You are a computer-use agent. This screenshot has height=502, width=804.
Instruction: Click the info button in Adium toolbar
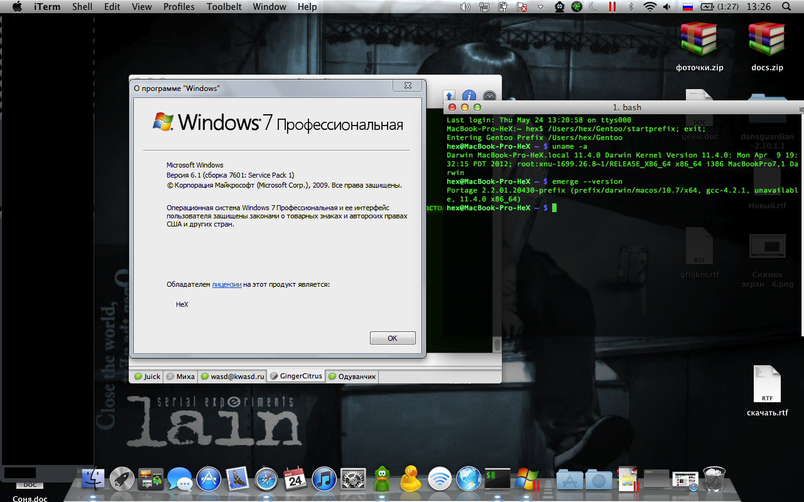(469, 96)
